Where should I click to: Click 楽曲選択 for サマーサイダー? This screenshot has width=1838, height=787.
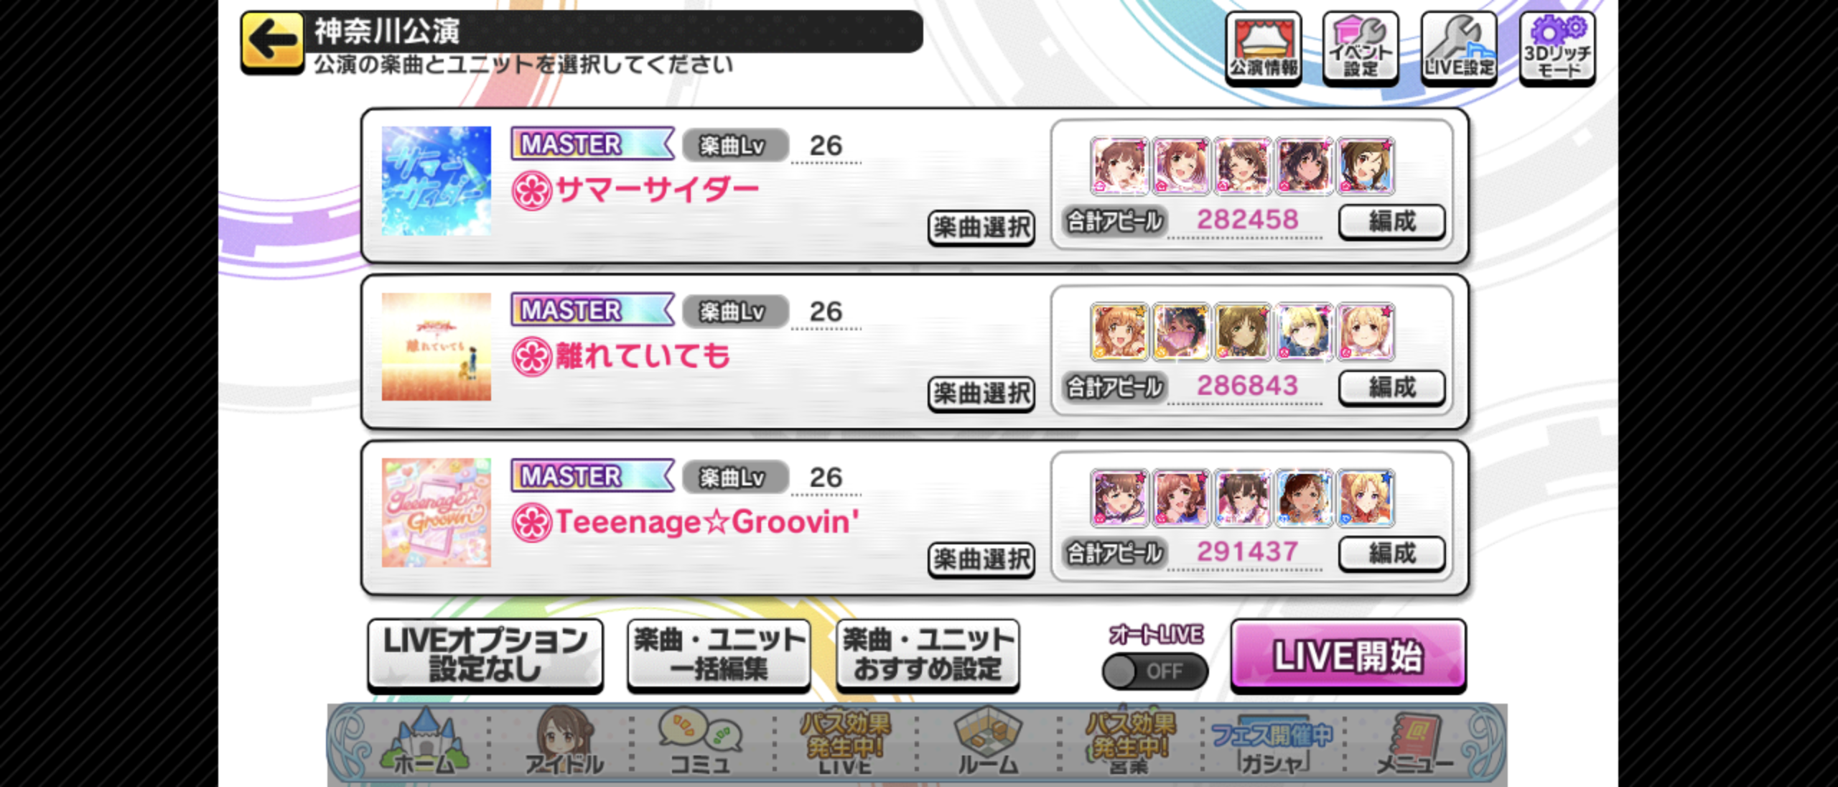click(981, 228)
